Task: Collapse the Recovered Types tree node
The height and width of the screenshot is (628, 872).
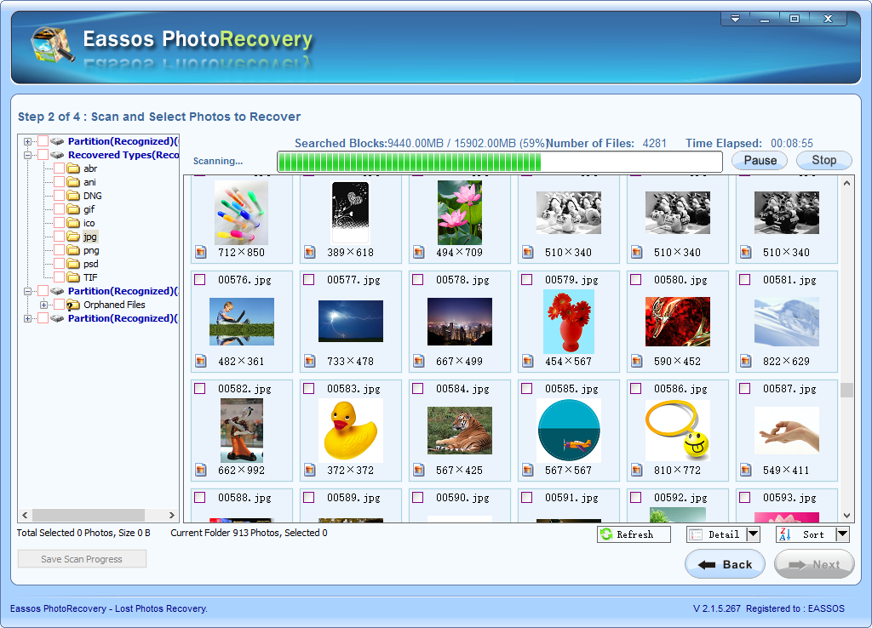Action: coord(27,155)
